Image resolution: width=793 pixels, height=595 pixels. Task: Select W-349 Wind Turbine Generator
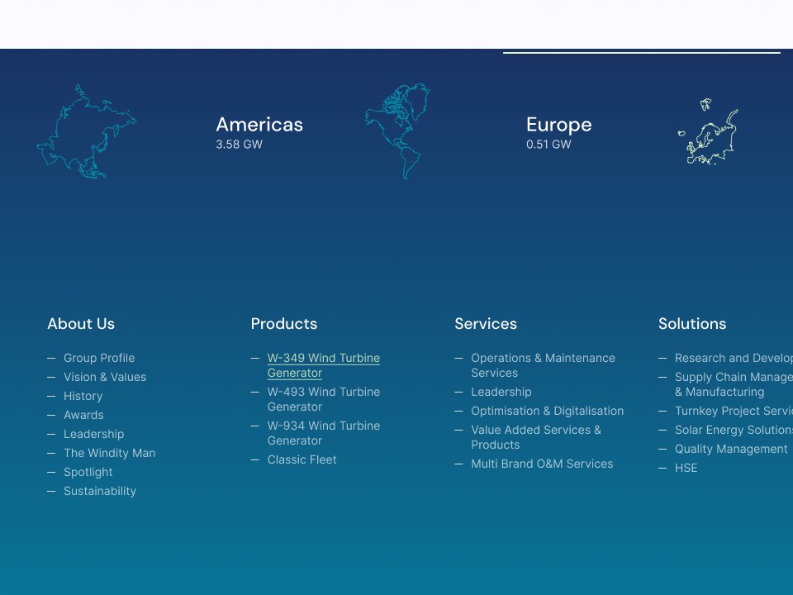[323, 365]
